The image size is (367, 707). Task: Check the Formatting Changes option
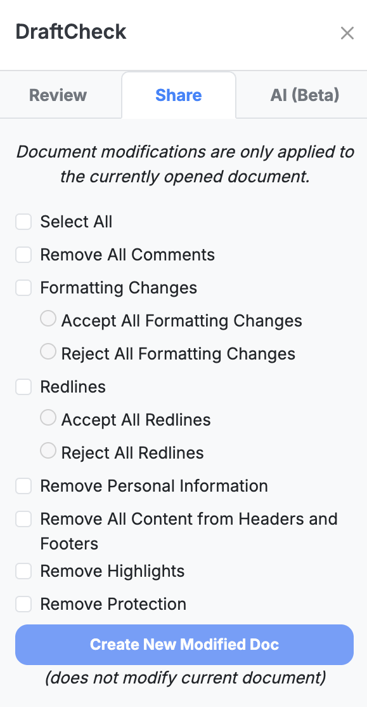point(23,288)
